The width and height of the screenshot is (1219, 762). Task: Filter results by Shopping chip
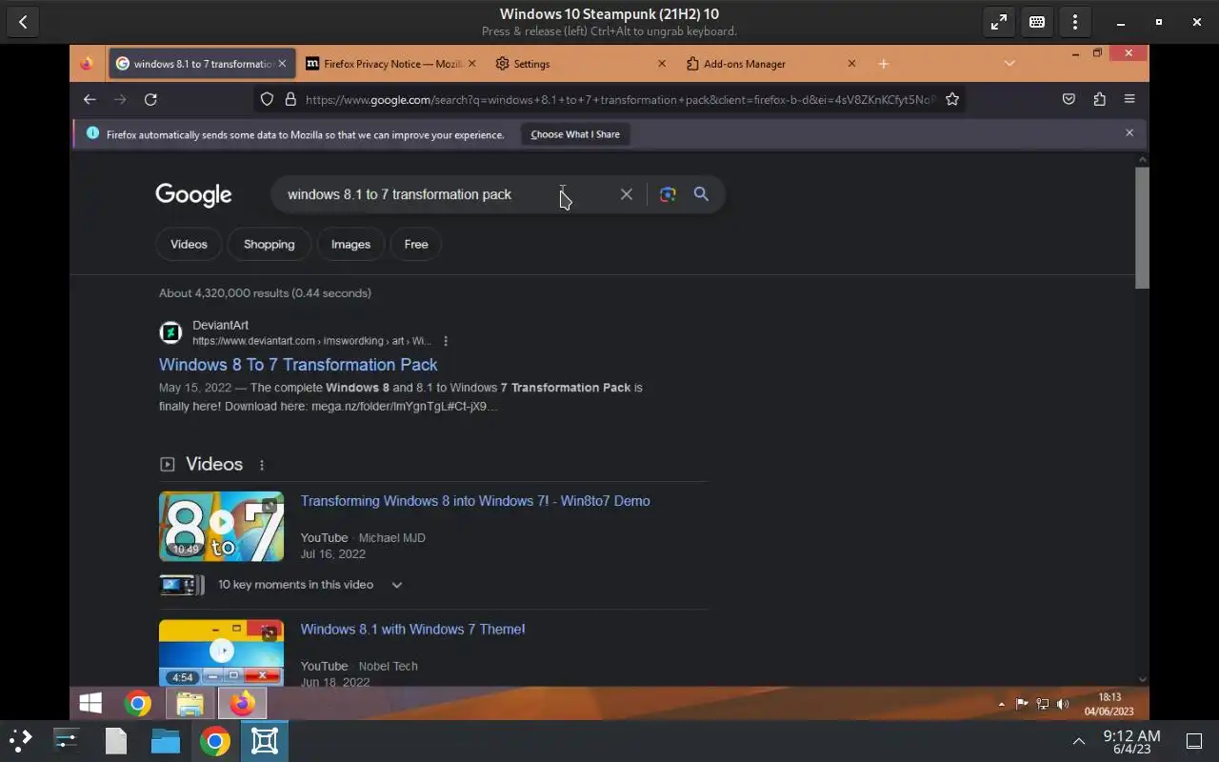tap(270, 244)
